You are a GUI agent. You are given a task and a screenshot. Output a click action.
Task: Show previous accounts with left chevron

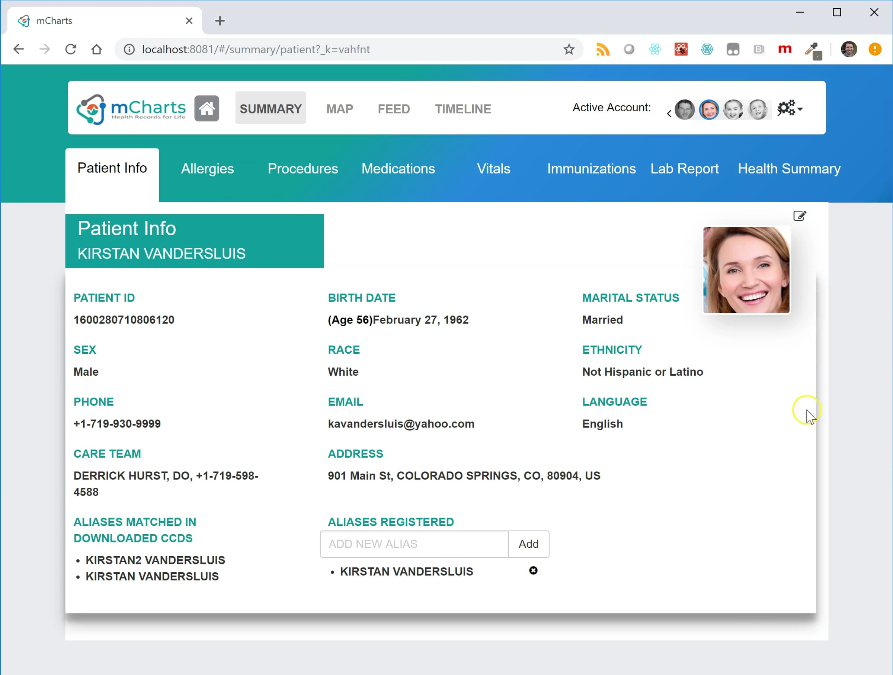669,114
